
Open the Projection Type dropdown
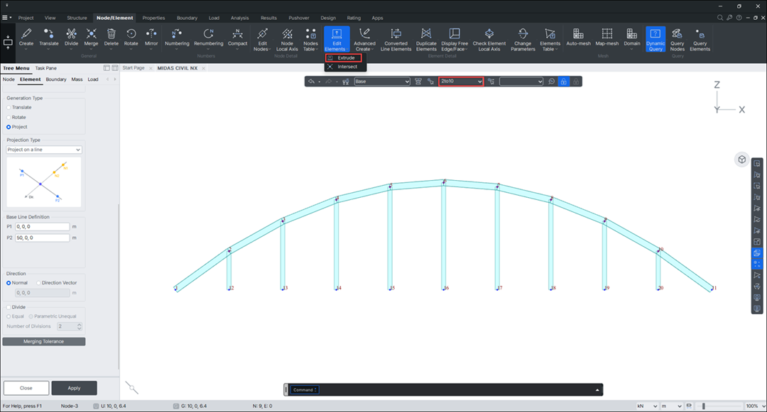click(x=43, y=150)
